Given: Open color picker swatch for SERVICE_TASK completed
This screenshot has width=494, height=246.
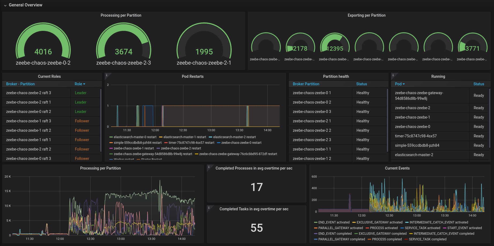Looking at the screenshot, I should pyautogui.click(x=406, y=239).
